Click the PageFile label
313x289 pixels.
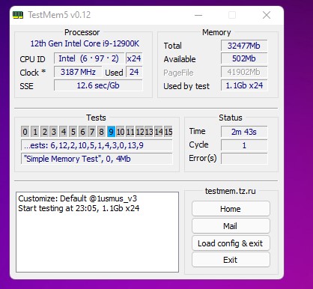pos(178,73)
